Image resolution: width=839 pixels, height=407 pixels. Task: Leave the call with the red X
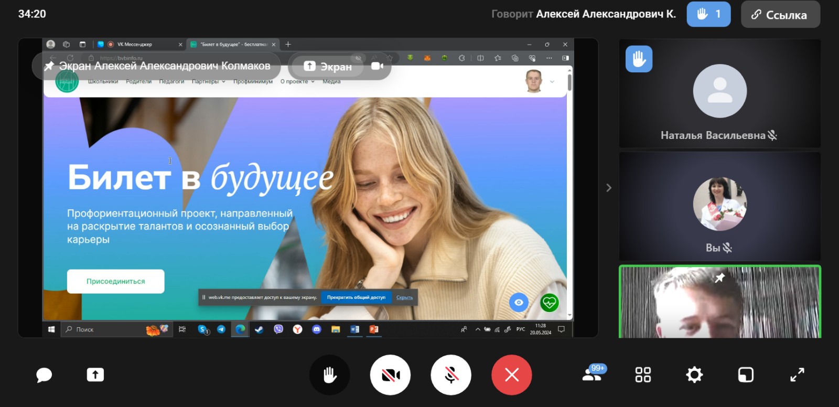tap(512, 375)
